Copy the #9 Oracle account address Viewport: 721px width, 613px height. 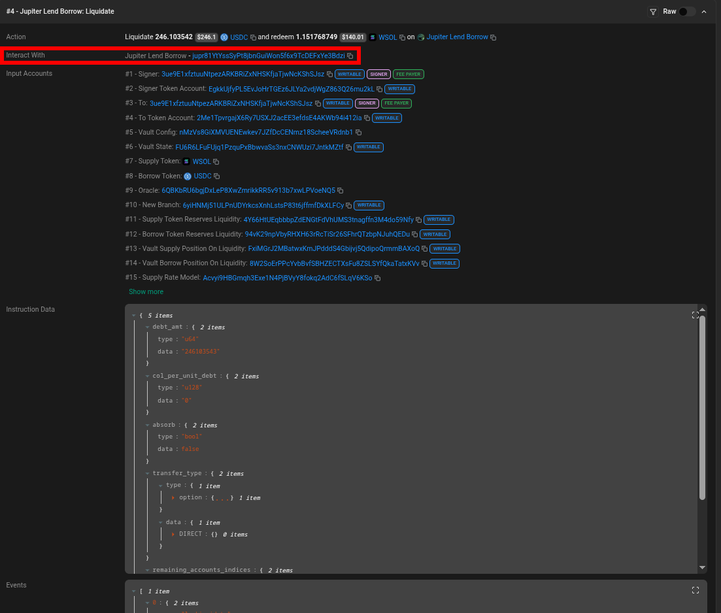tap(341, 190)
